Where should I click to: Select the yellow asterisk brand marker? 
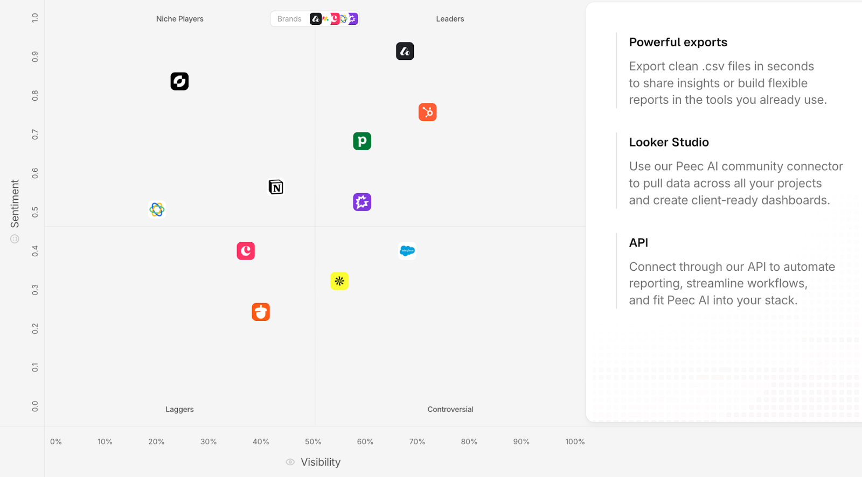click(x=339, y=281)
